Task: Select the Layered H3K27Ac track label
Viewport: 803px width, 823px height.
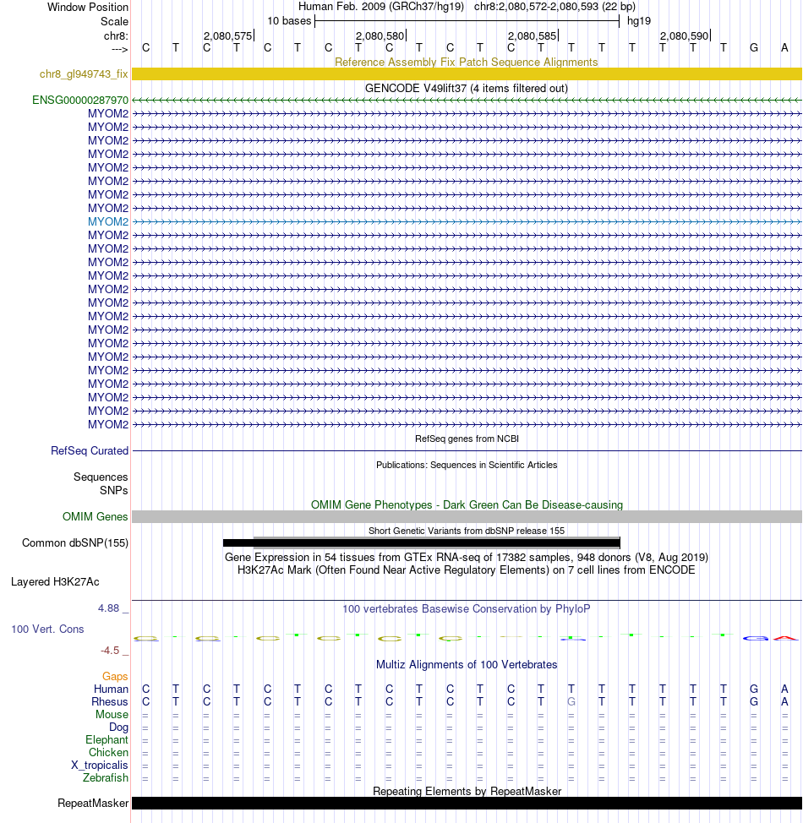Action: click(55, 581)
